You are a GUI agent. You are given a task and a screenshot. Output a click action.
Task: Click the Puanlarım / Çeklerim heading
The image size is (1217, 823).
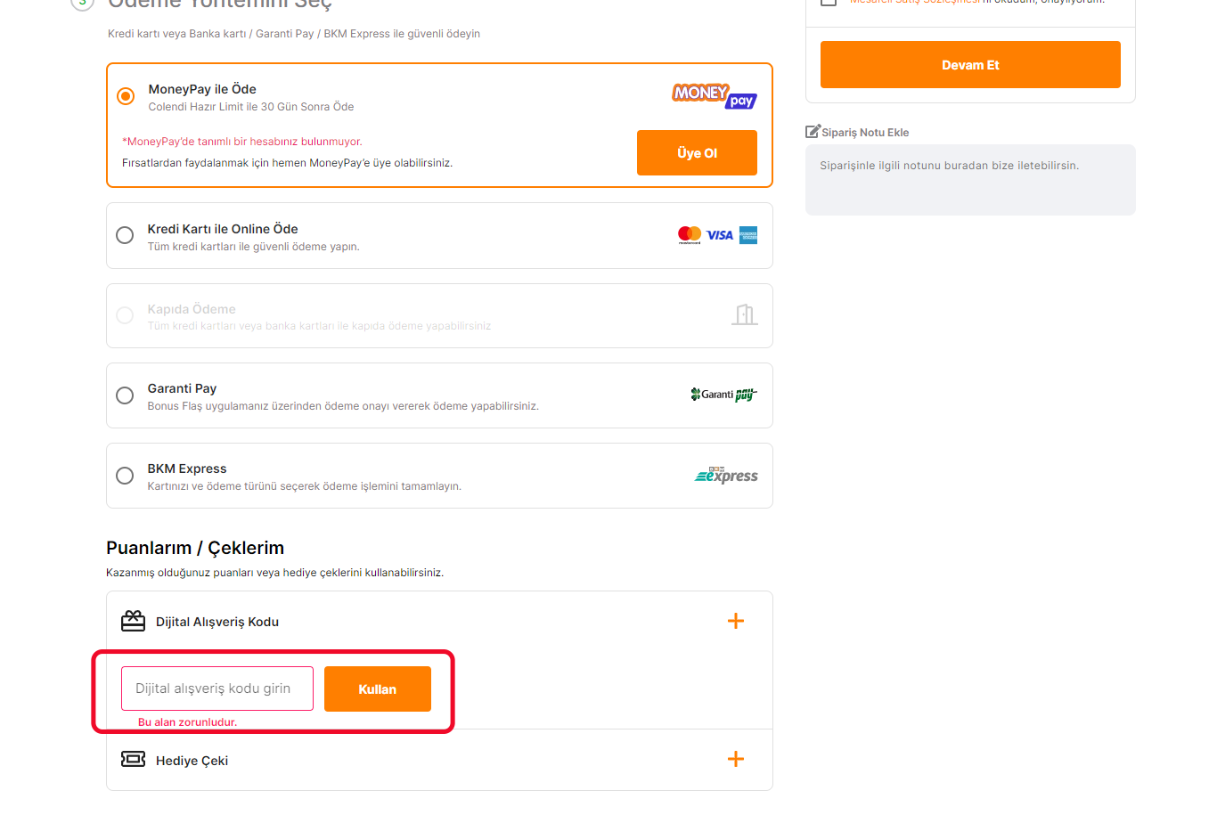(x=195, y=548)
